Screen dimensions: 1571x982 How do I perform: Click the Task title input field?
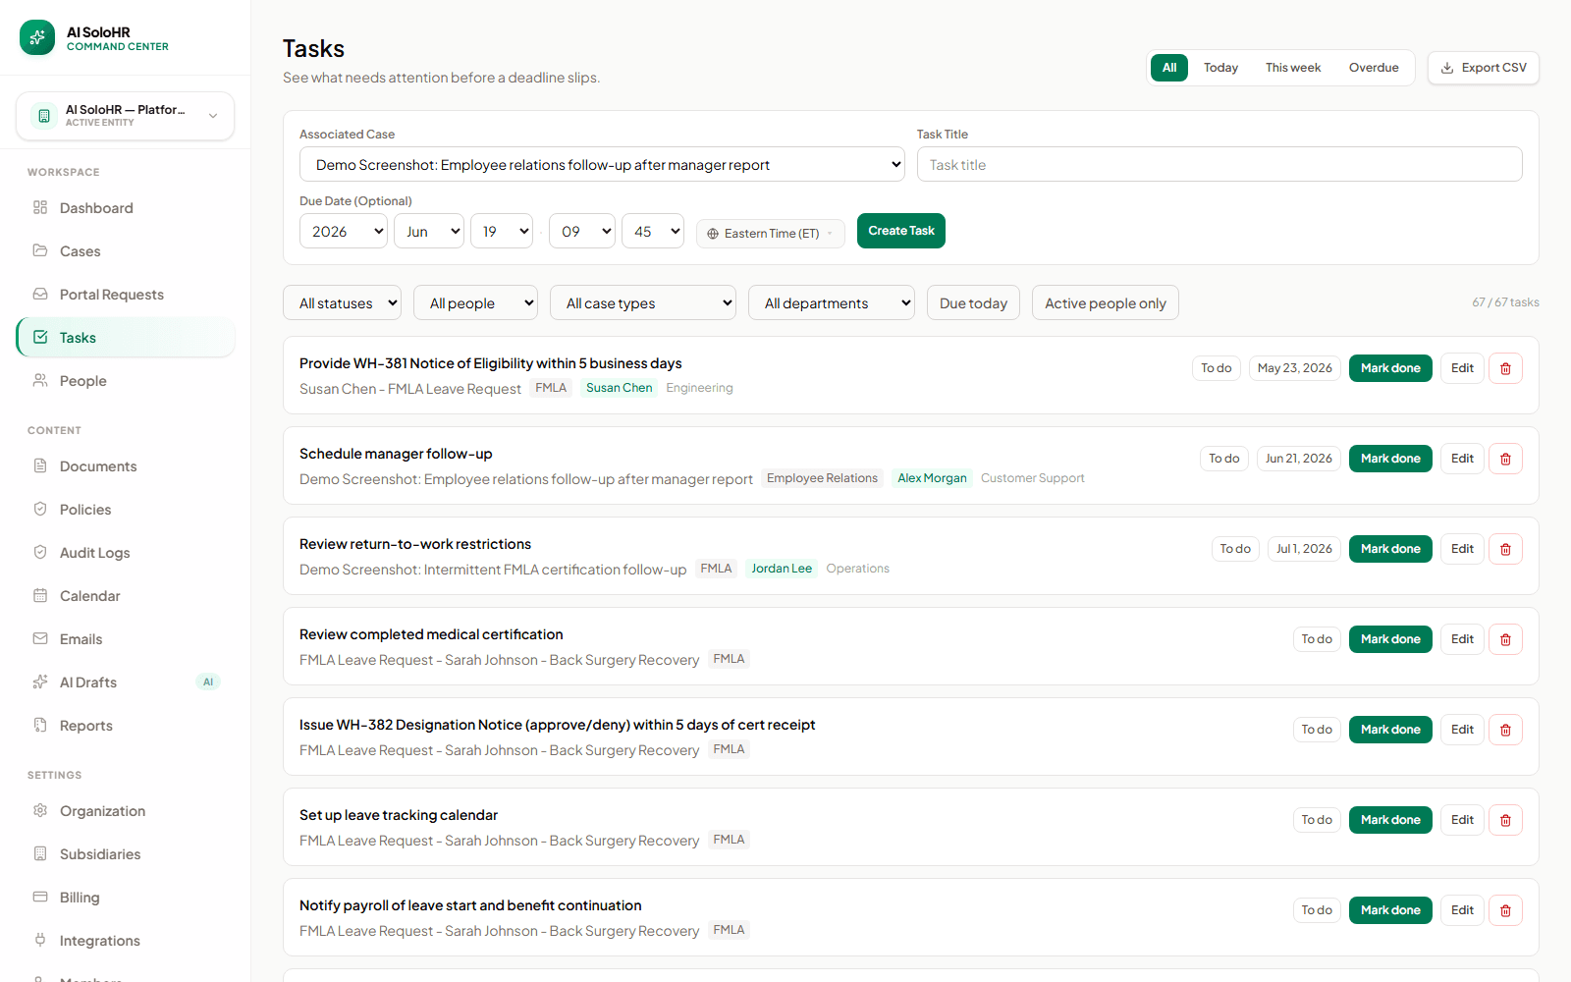(1219, 164)
